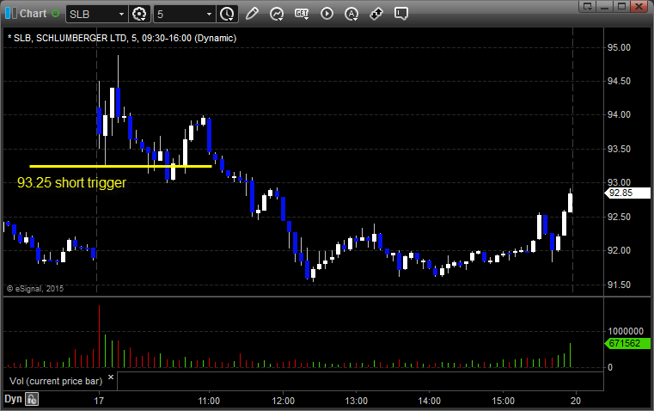654x411 pixels.
Task: Click the 17 date label on time axis
Action: [x=99, y=401]
